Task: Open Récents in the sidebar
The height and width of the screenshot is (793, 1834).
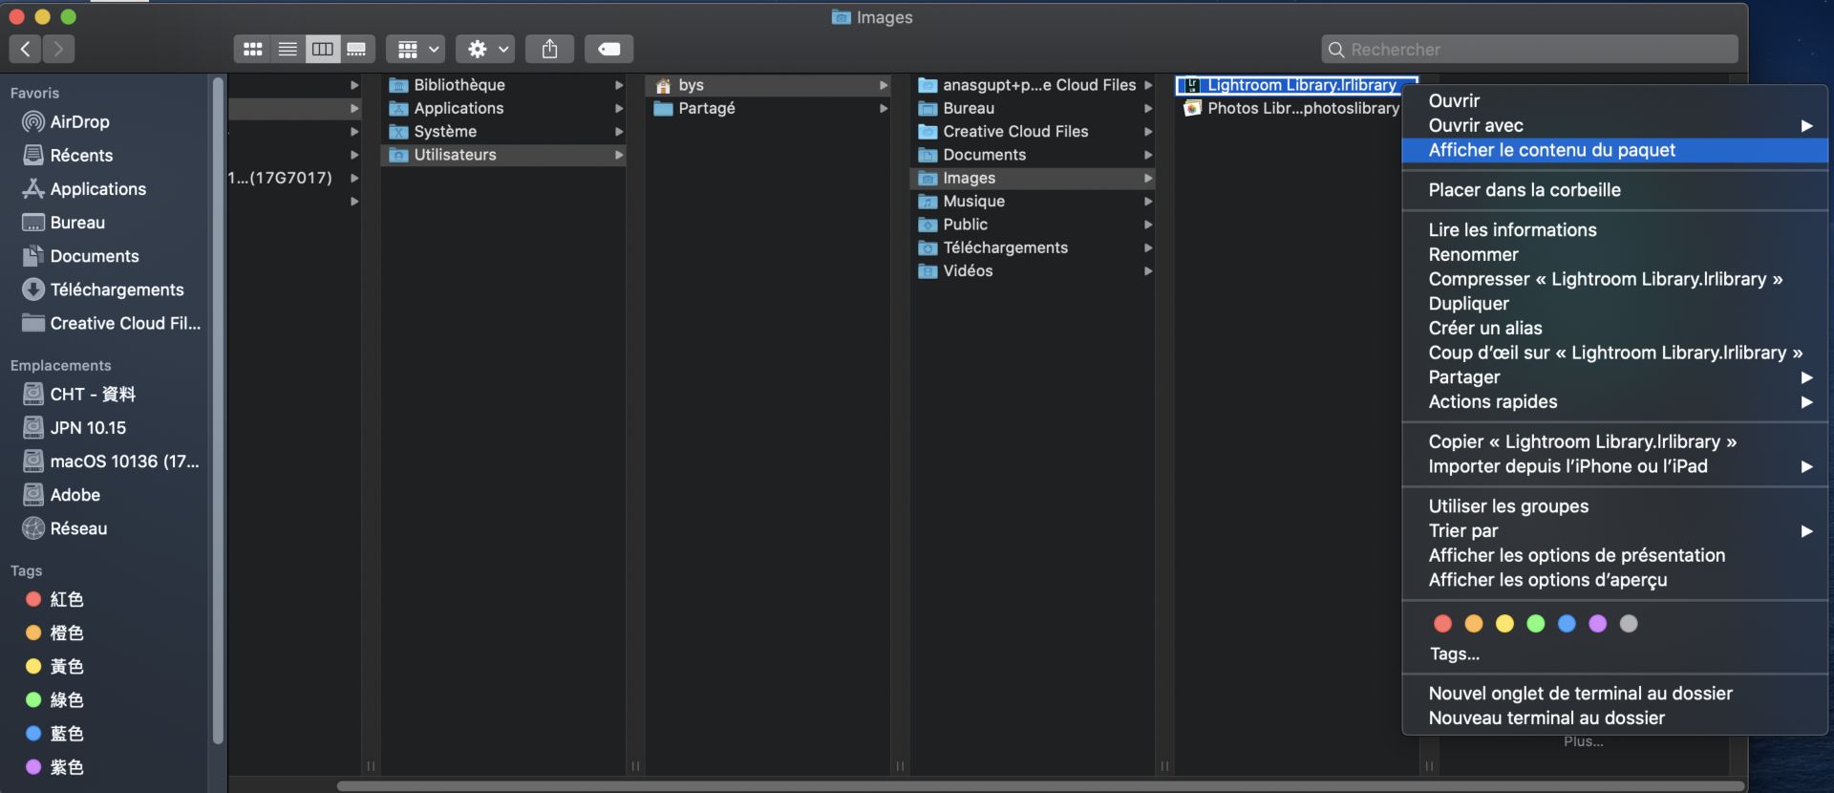Action: [67, 155]
